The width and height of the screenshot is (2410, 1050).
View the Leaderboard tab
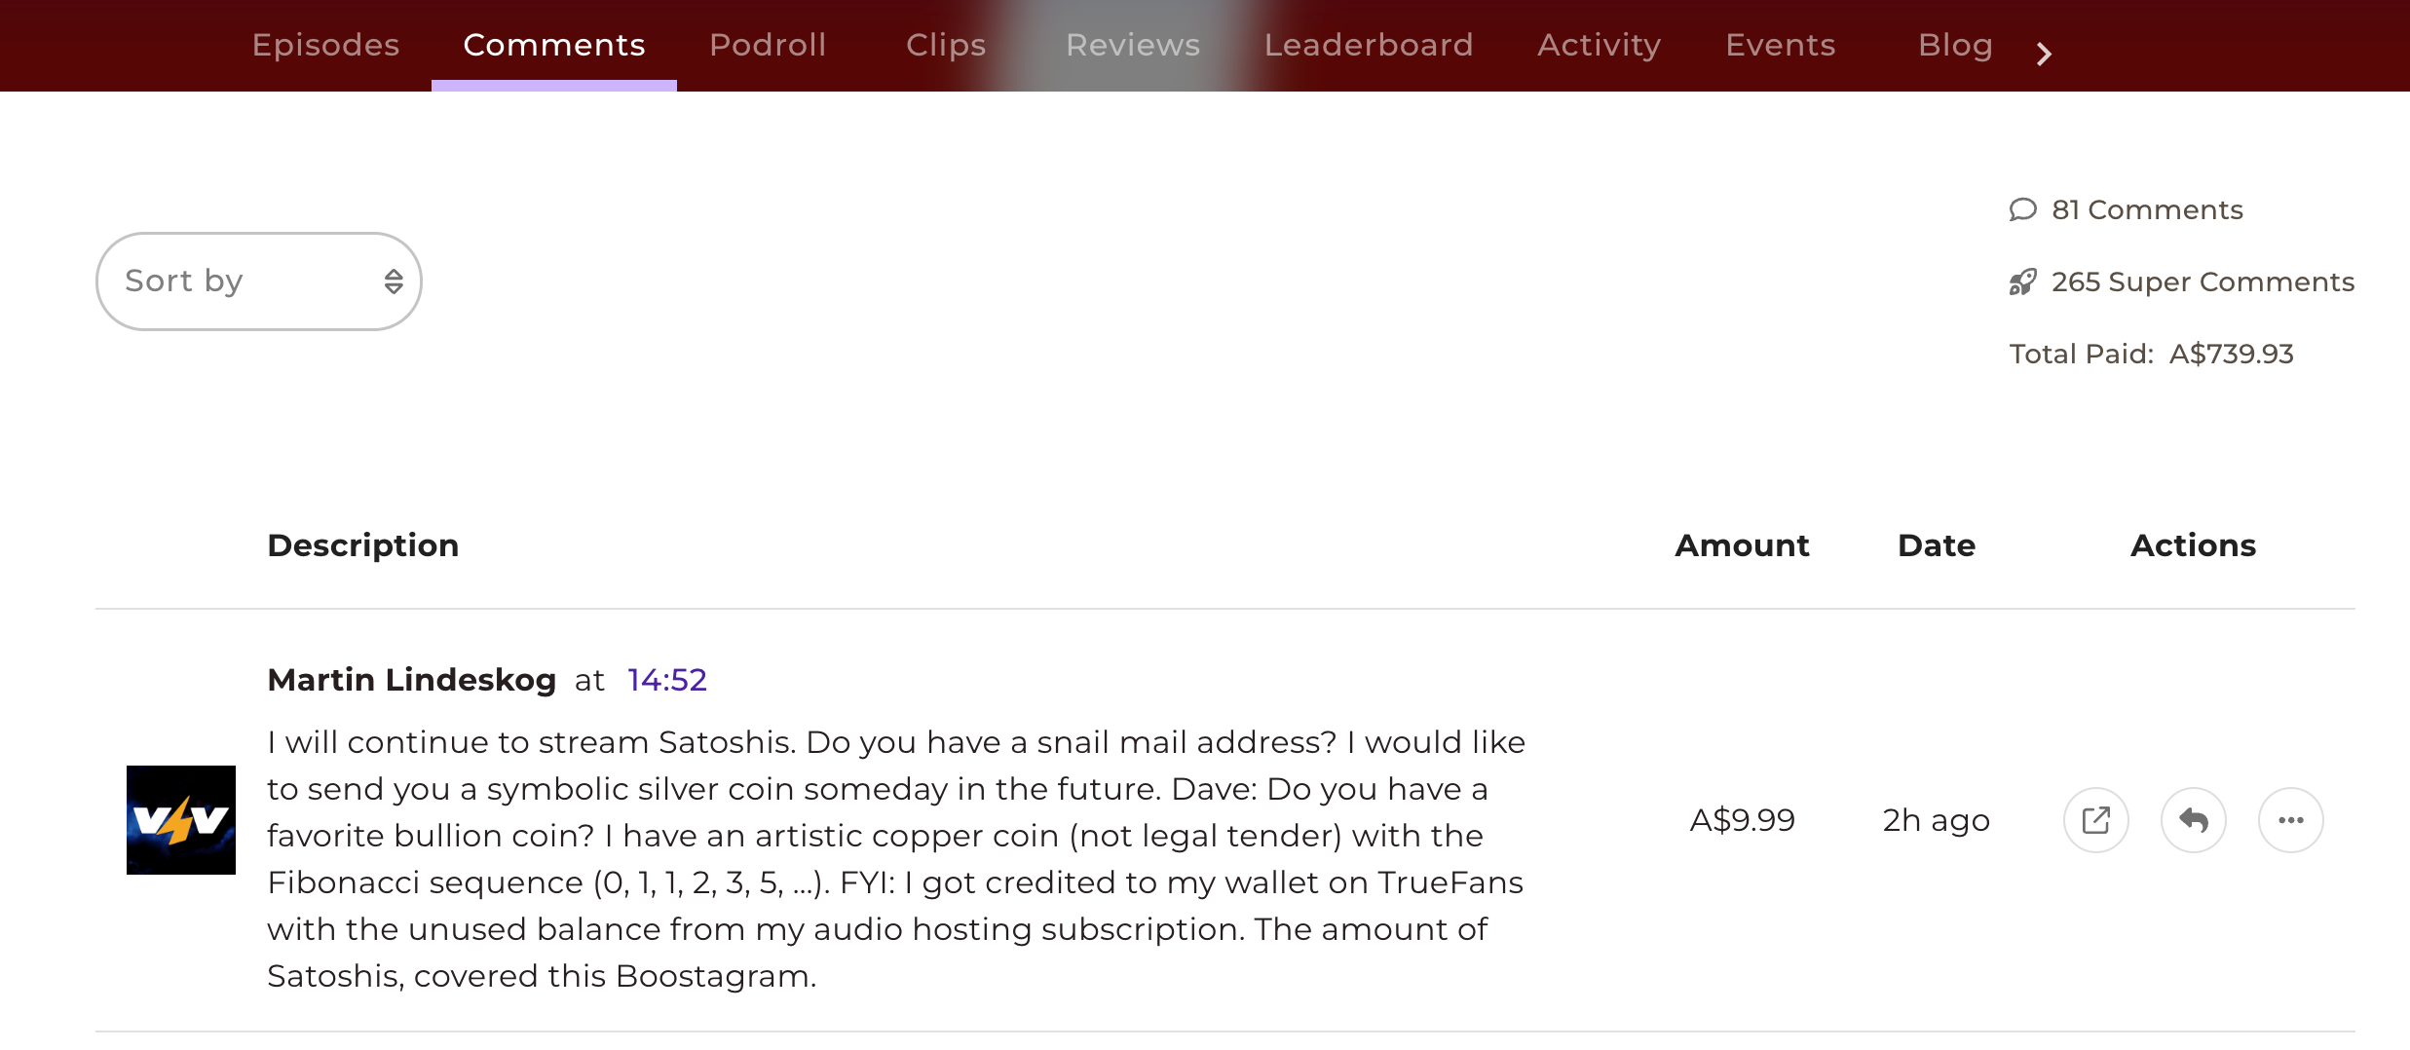click(1369, 45)
